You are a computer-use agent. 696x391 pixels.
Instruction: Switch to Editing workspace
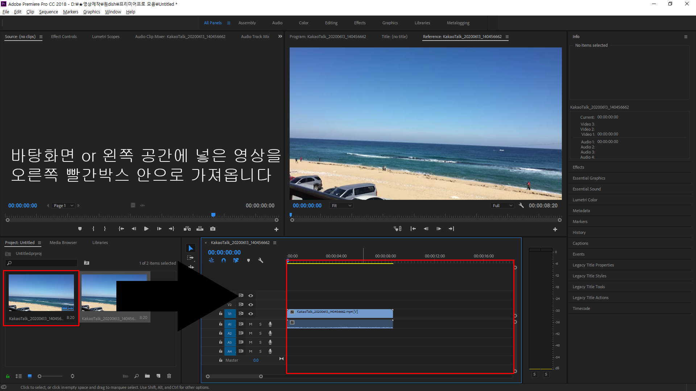coord(331,23)
